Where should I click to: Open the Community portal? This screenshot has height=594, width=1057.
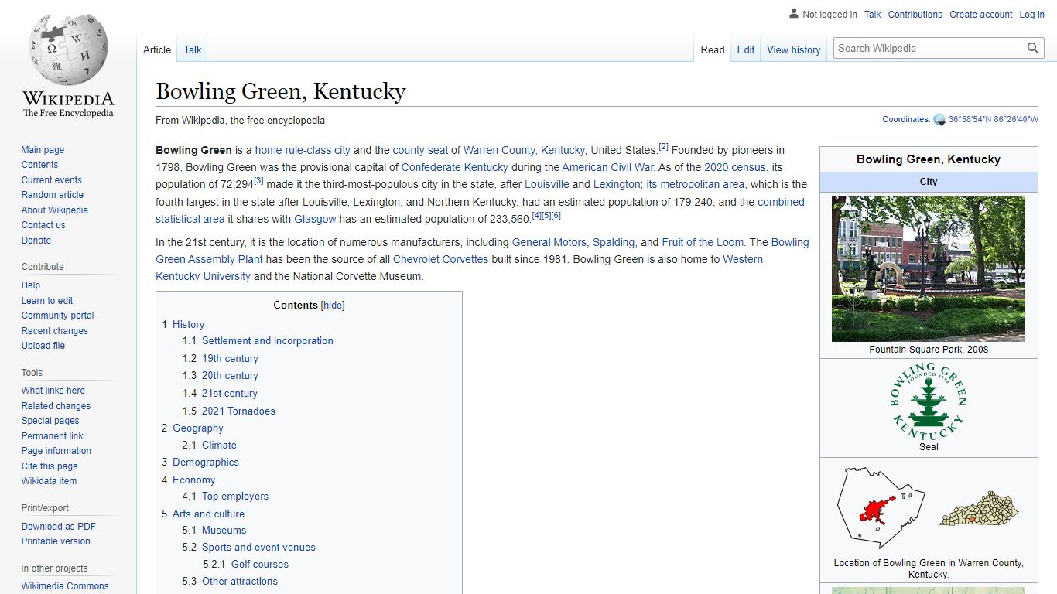point(58,316)
